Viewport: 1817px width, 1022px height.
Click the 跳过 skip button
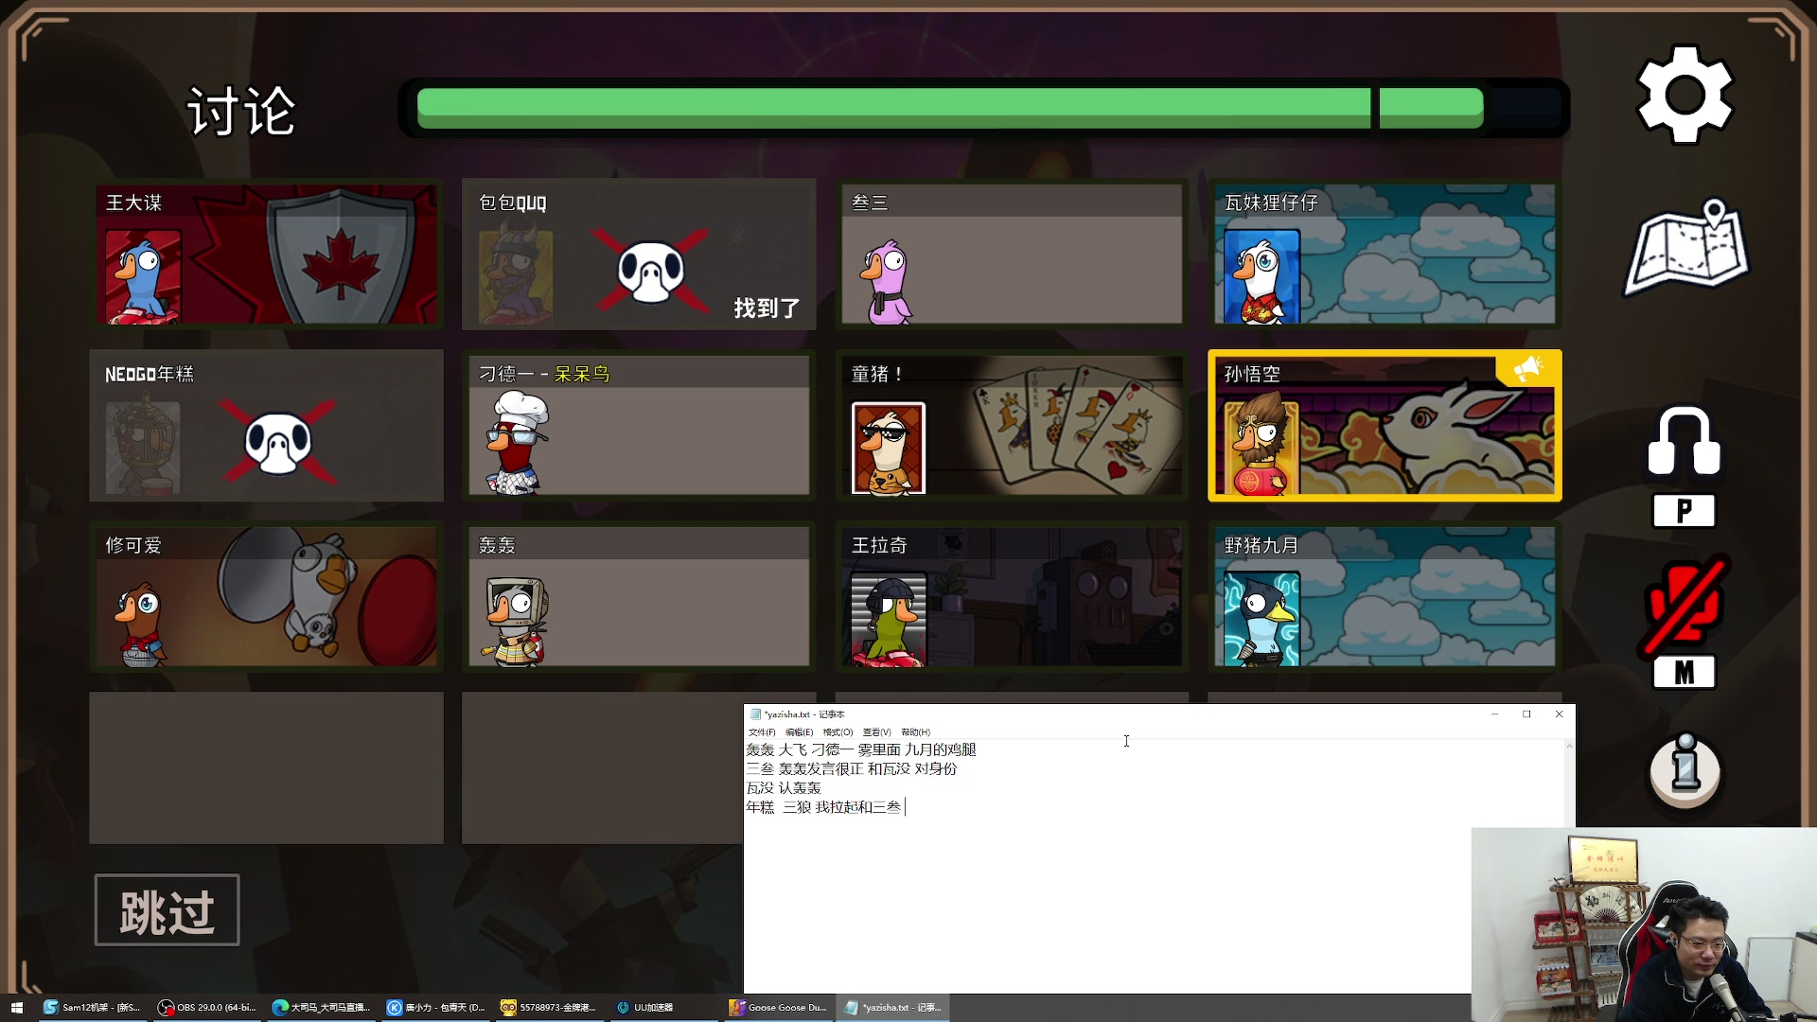tap(167, 910)
